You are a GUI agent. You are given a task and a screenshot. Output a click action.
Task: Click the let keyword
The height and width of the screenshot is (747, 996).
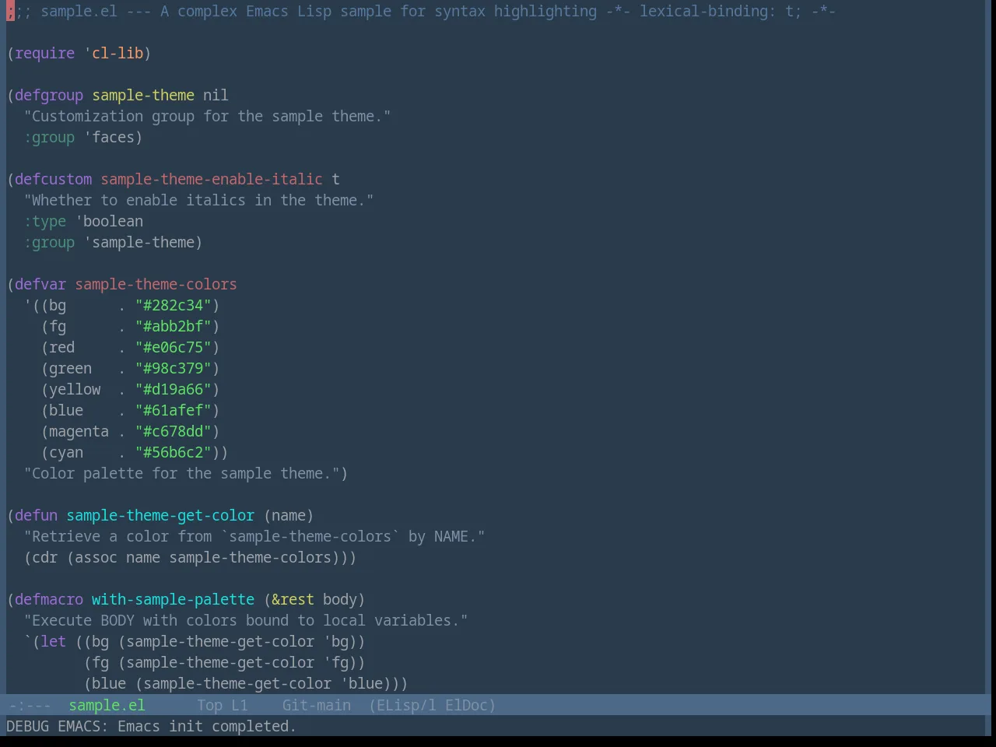(53, 641)
